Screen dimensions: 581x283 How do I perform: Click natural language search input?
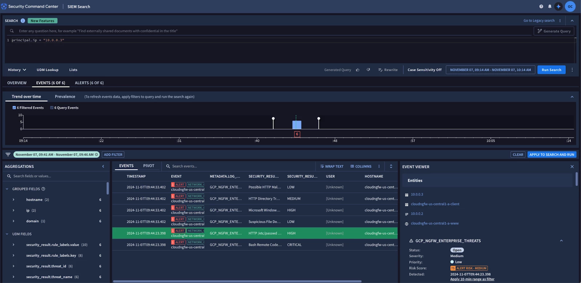pyautogui.click(x=274, y=31)
